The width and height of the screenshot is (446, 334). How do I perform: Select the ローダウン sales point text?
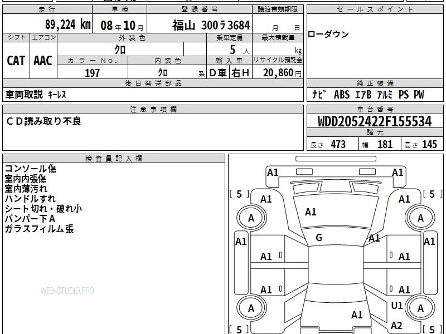point(328,35)
